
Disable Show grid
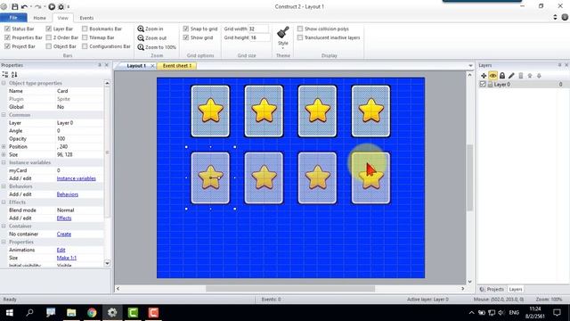click(x=186, y=37)
